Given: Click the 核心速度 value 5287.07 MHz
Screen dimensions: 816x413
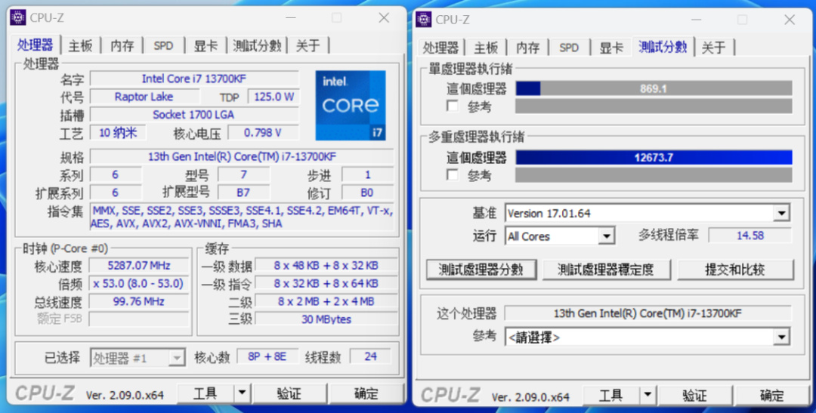Looking at the screenshot, I should tap(139, 265).
